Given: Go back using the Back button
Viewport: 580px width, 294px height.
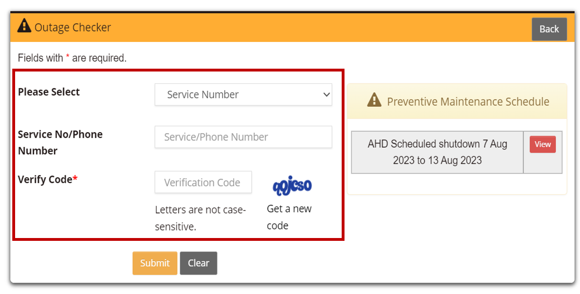Looking at the screenshot, I should [x=549, y=29].
